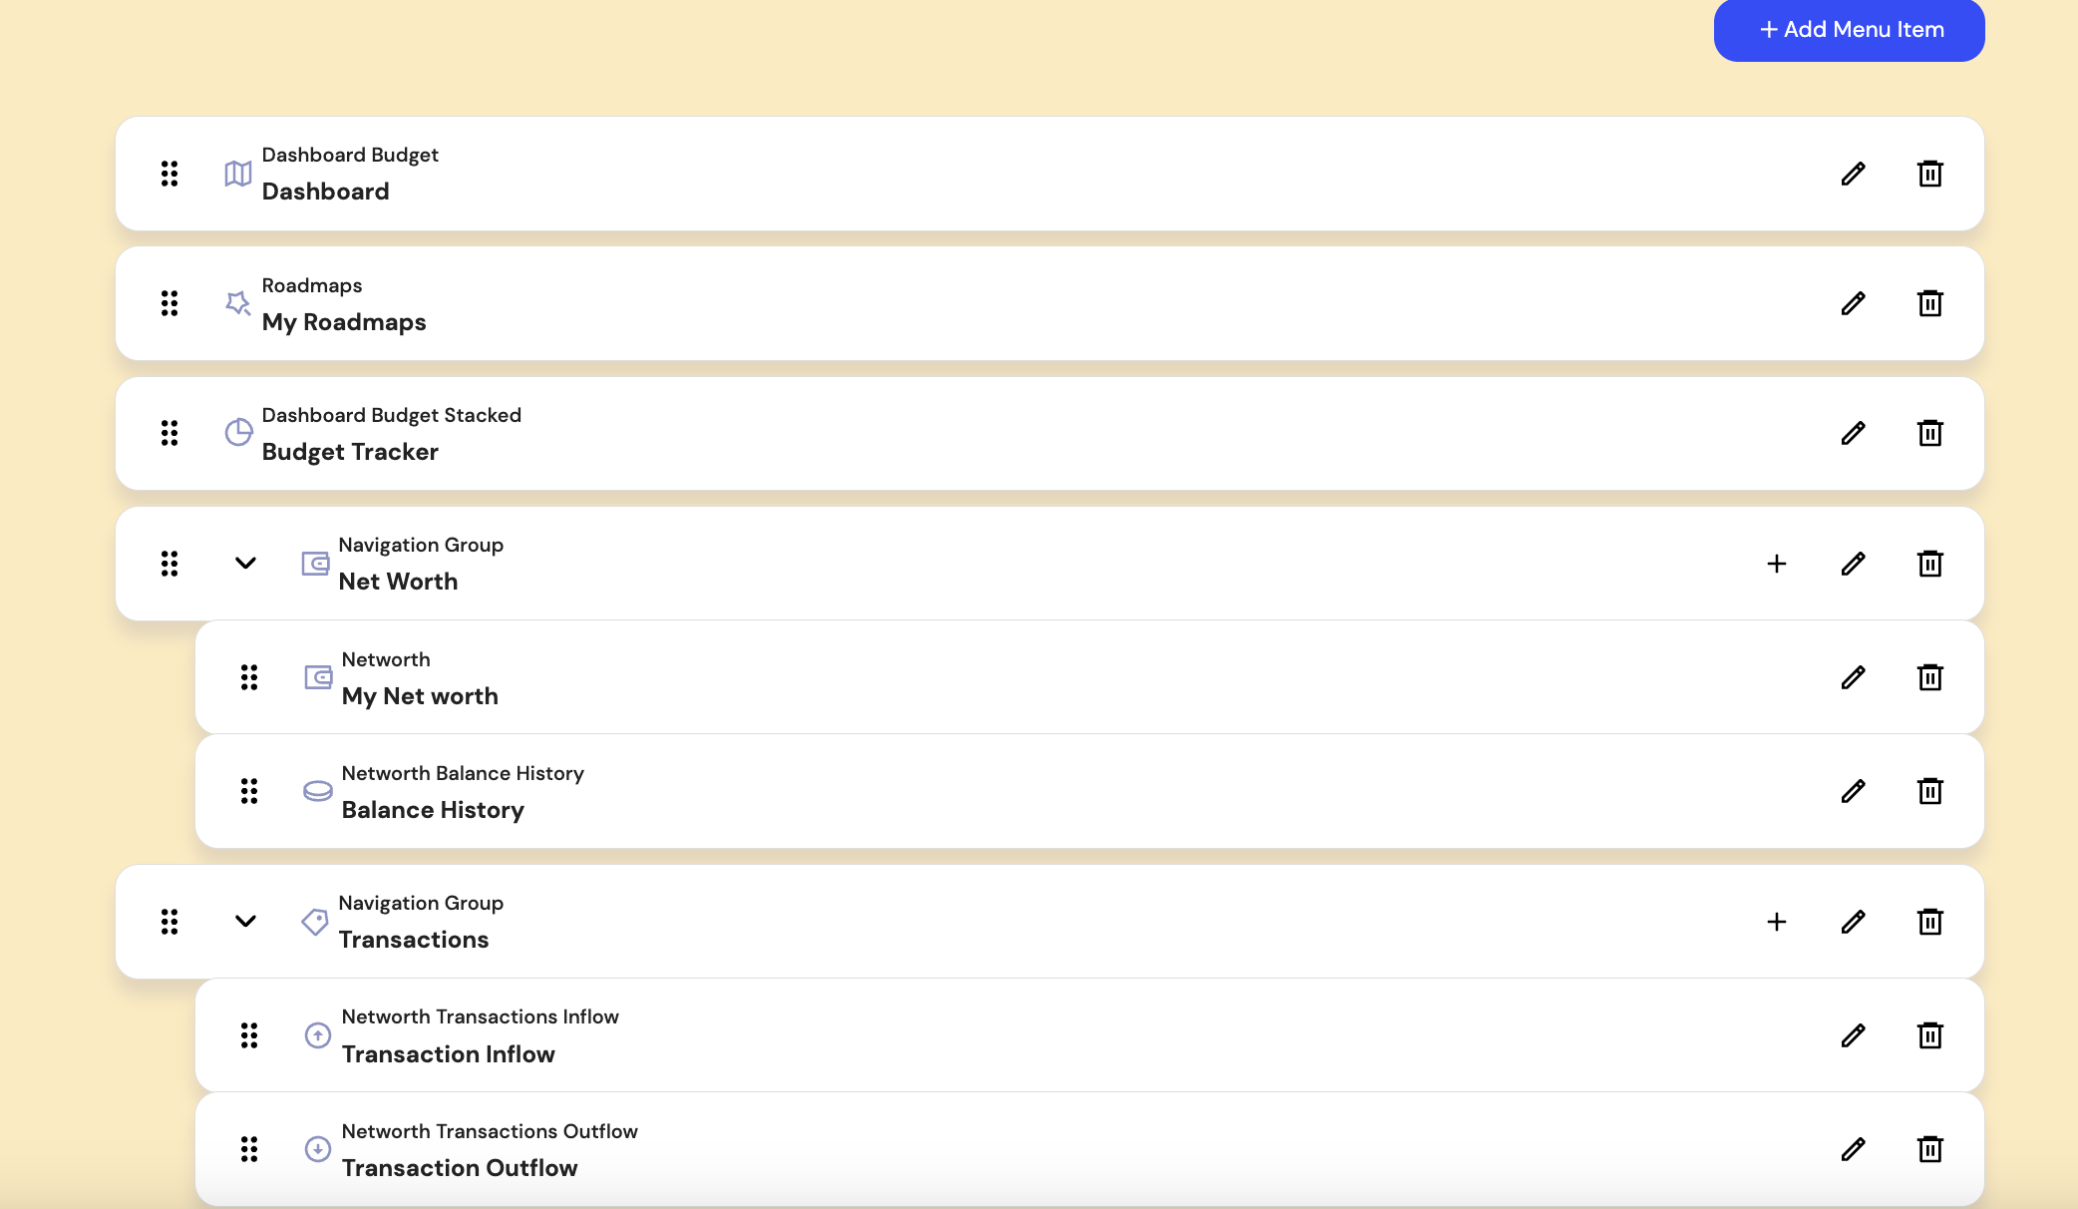
Task: Click the pie chart icon for Budget Tracker
Action: pyautogui.click(x=238, y=433)
